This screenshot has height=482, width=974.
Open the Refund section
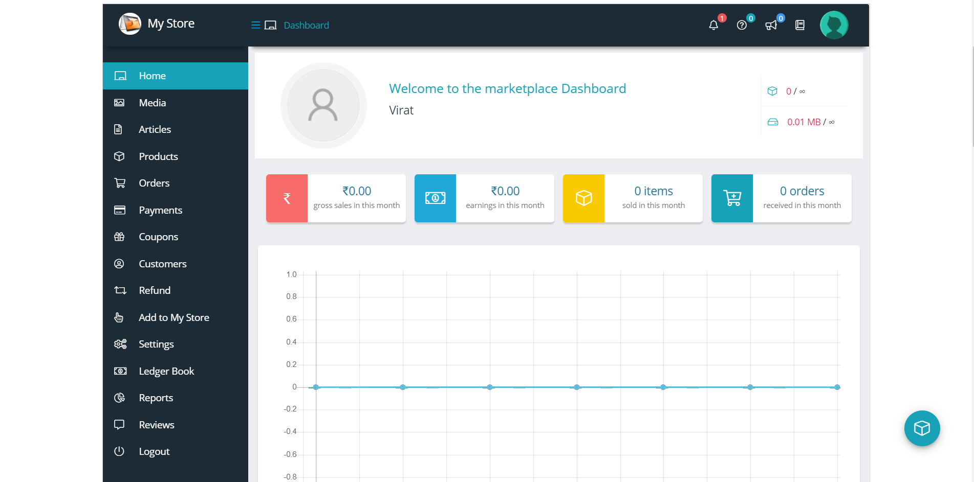155,290
